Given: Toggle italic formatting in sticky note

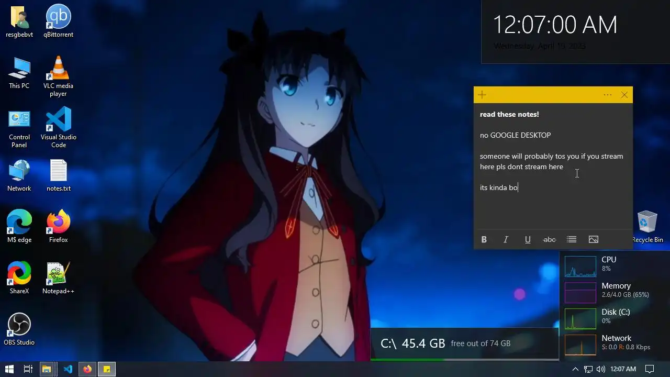Looking at the screenshot, I should point(506,239).
